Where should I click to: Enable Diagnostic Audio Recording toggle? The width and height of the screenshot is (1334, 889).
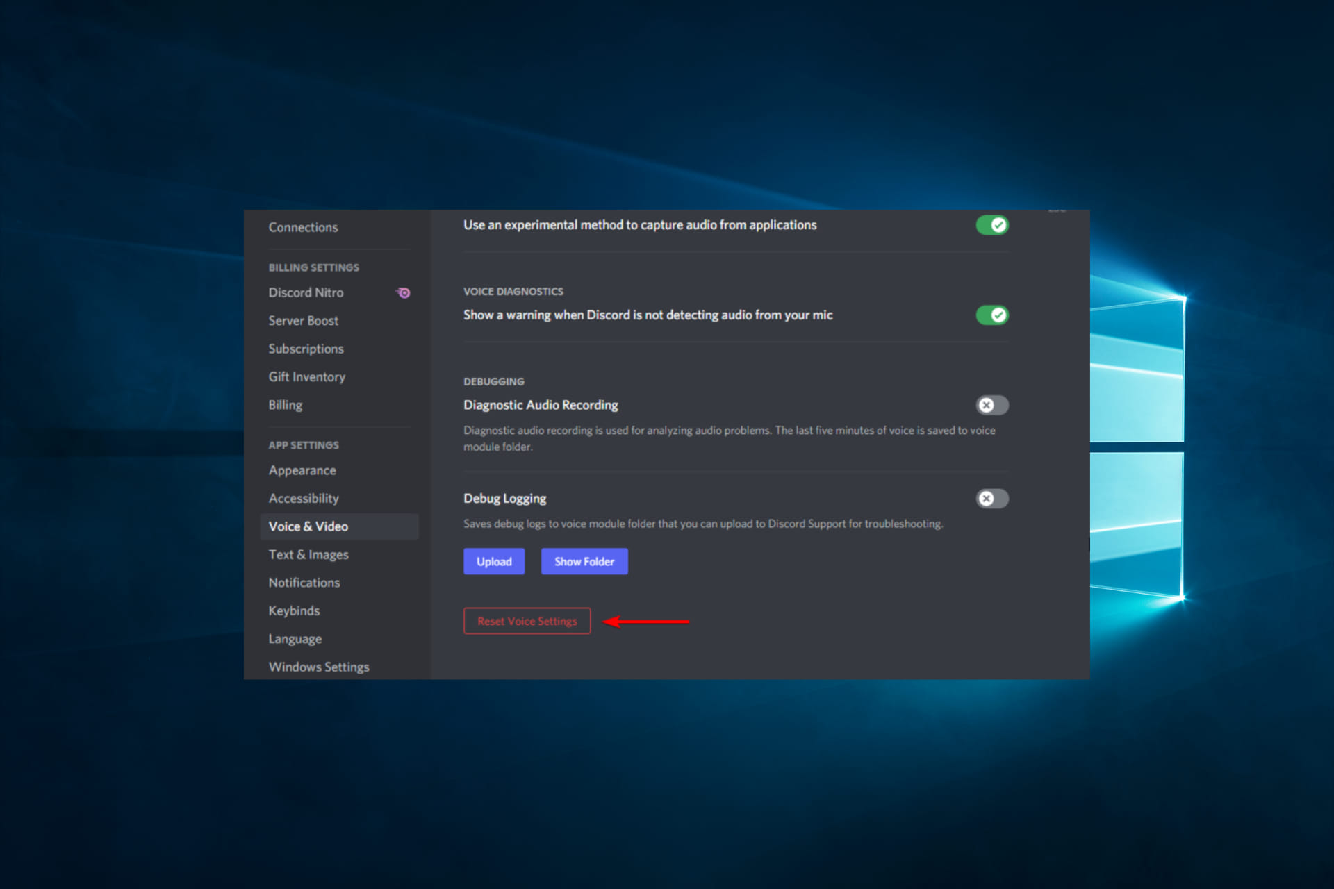click(991, 405)
